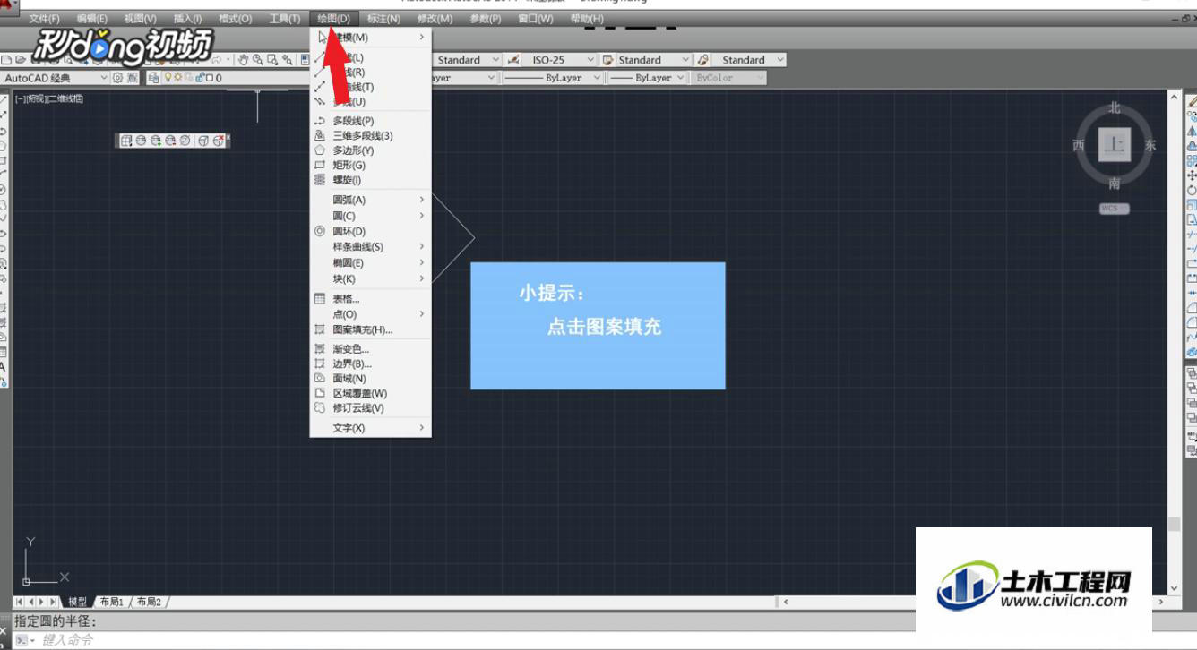This screenshot has width=1197, height=650.
Task: Expand Circle (圆) submenu
Action: tap(370, 216)
